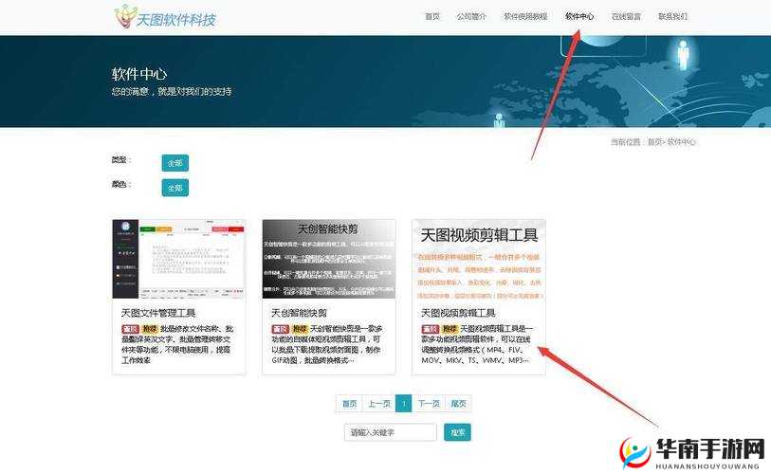
Task: Click 天创智能快剪 description text
Action: [327, 345]
